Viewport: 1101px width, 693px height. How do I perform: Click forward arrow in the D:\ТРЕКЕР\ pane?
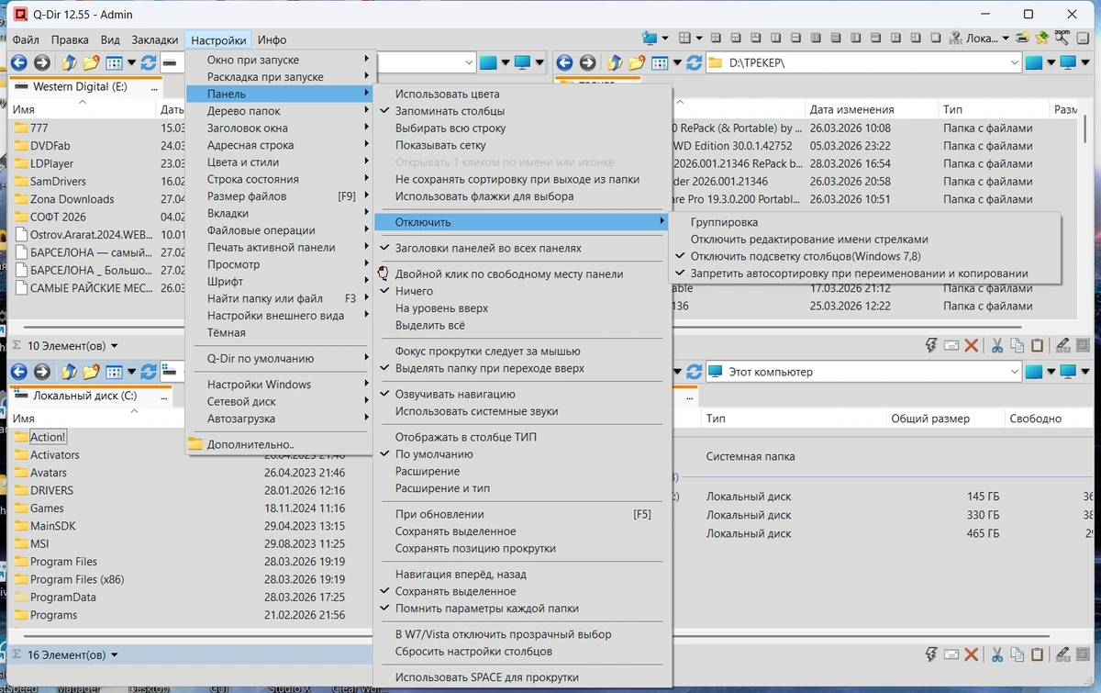click(588, 62)
